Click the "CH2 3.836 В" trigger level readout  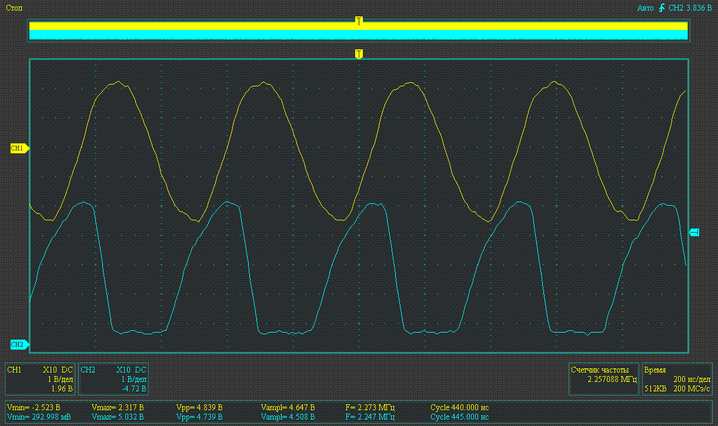[691, 8]
